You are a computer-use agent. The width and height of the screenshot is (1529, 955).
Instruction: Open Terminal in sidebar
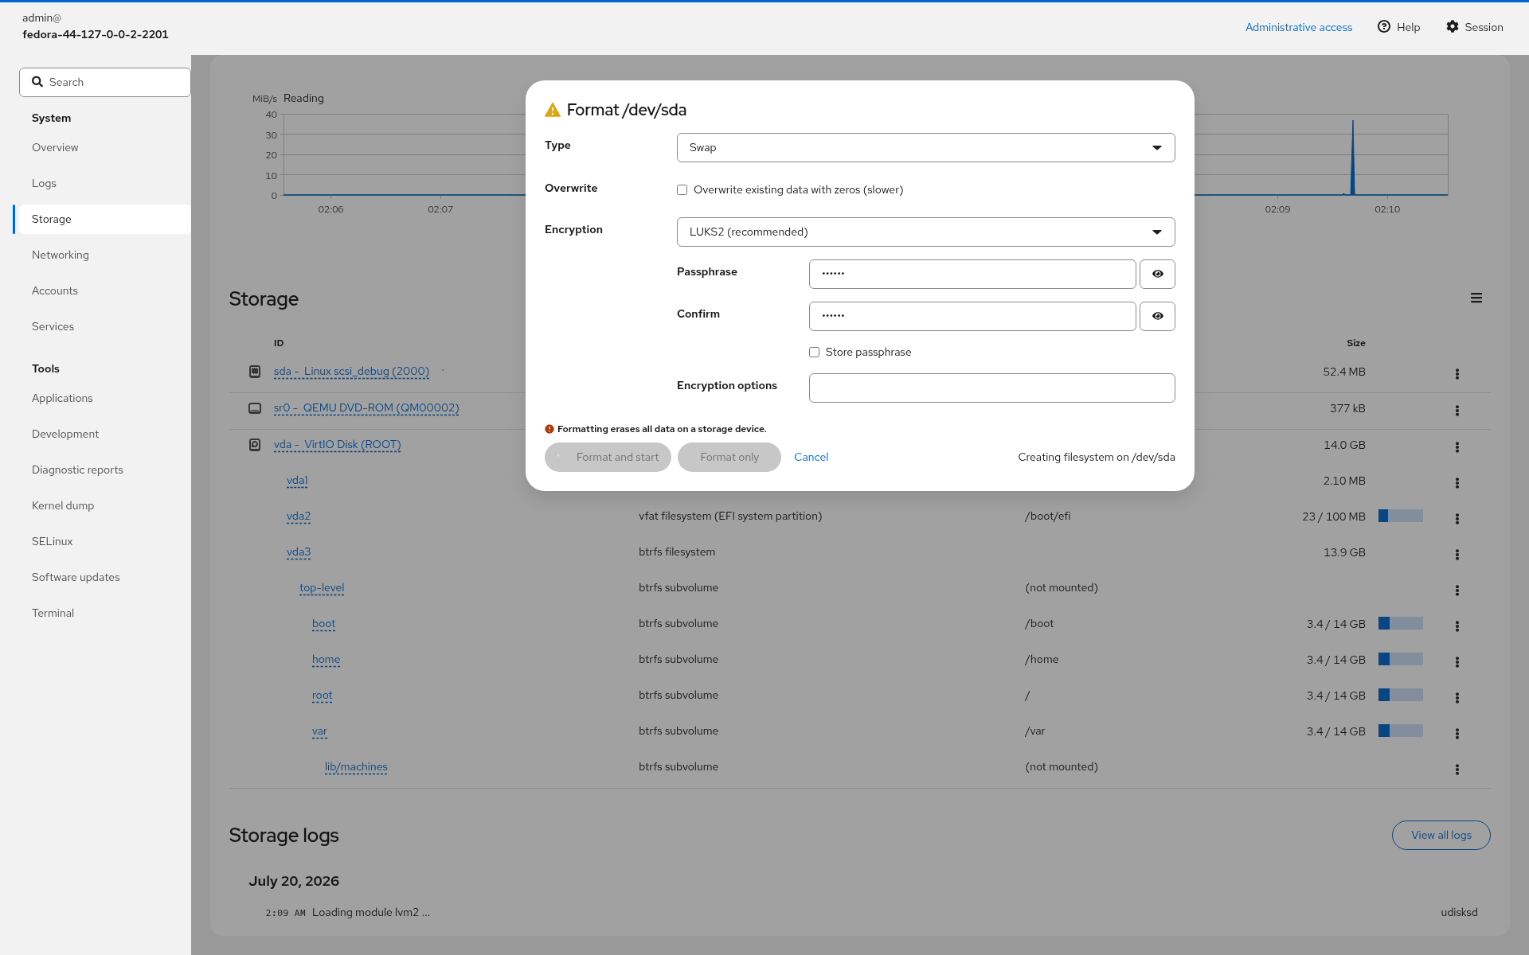point(102,613)
